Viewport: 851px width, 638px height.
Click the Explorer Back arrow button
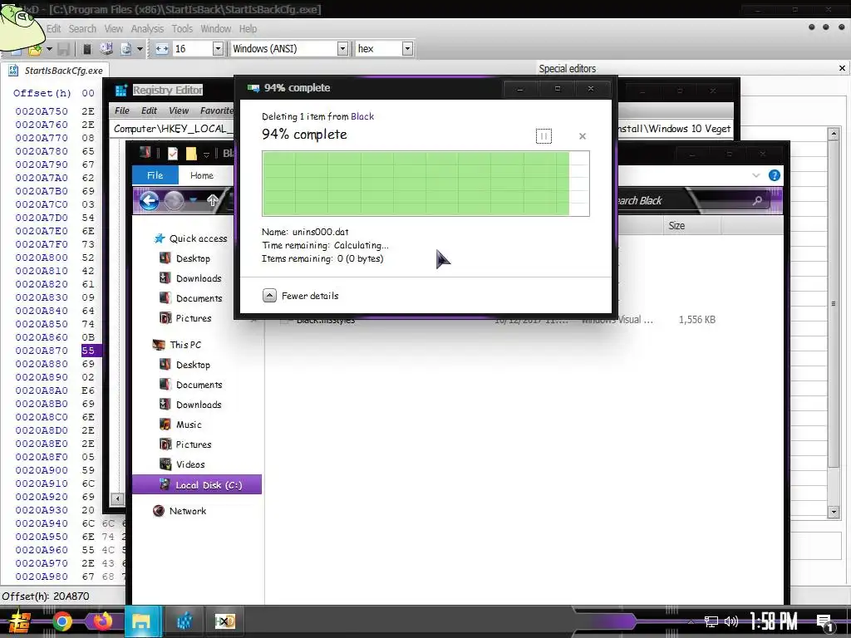click(150, 201)
